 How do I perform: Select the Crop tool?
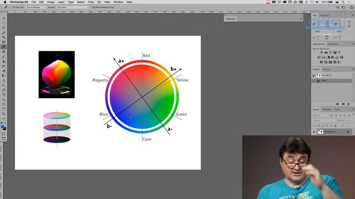4,37
